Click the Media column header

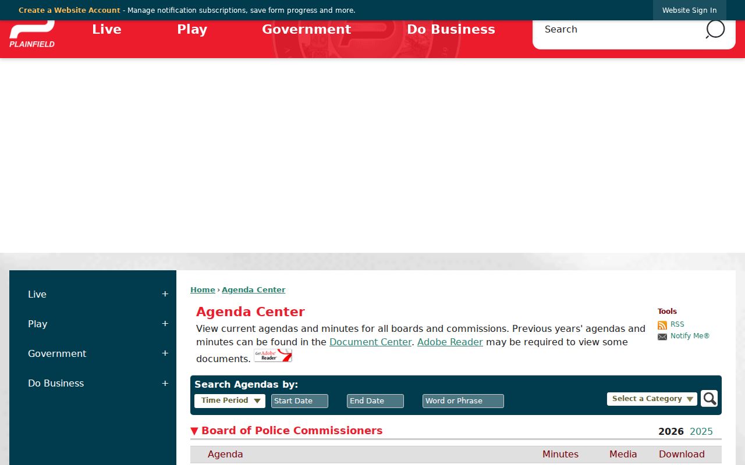pos(623,455)
